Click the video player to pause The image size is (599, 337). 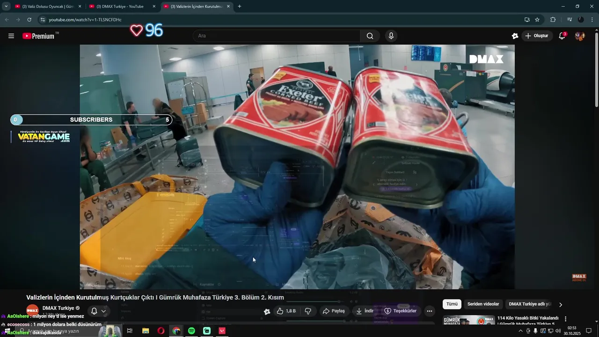click(x=297, y=167)
